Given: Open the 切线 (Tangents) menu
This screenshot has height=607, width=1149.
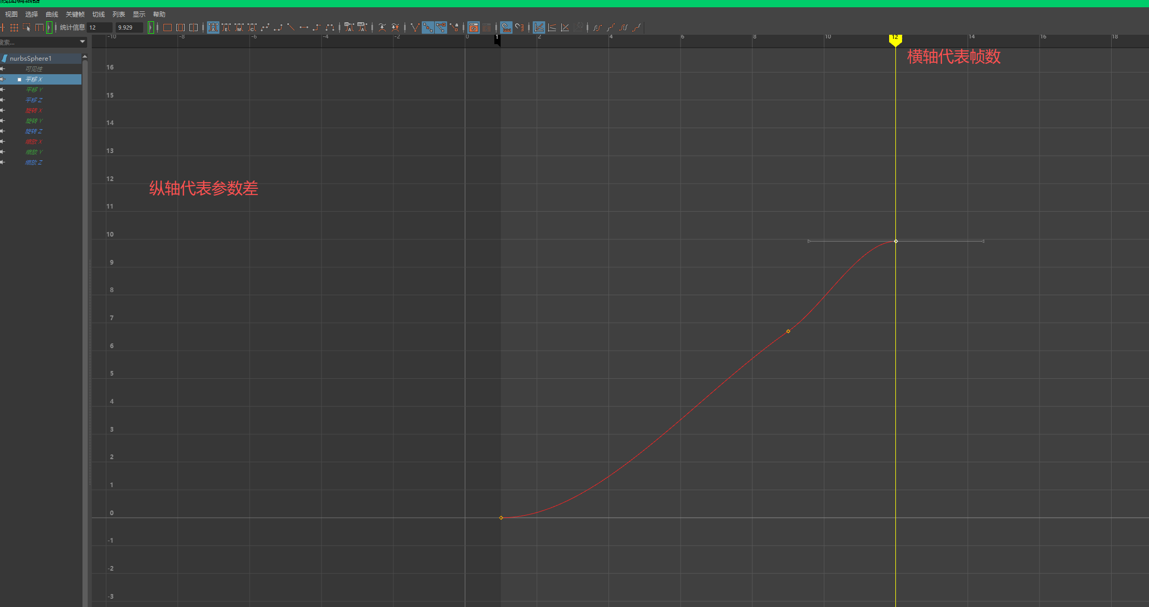Looking at the screenshot, I should click(98, 15).
